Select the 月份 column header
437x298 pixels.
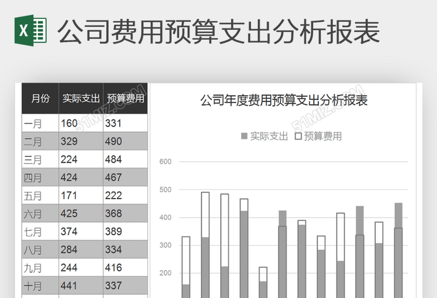pos(41,99)
